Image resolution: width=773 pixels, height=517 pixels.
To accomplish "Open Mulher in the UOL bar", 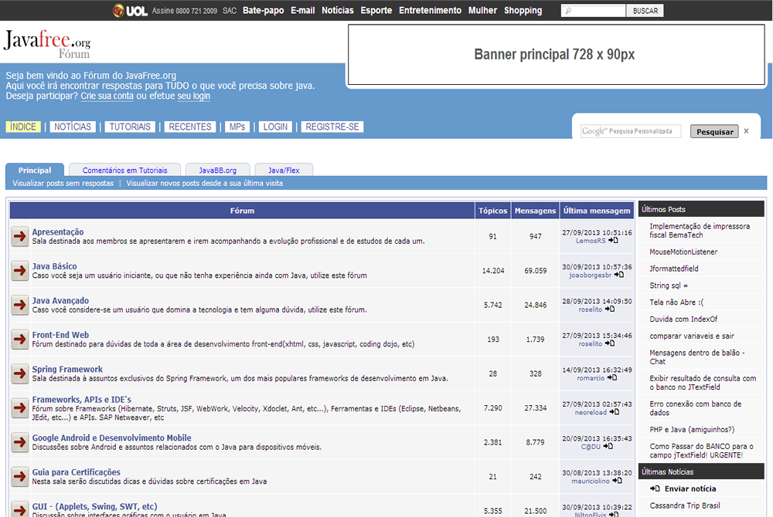I will pyautogui.click(x=482, y=10).
